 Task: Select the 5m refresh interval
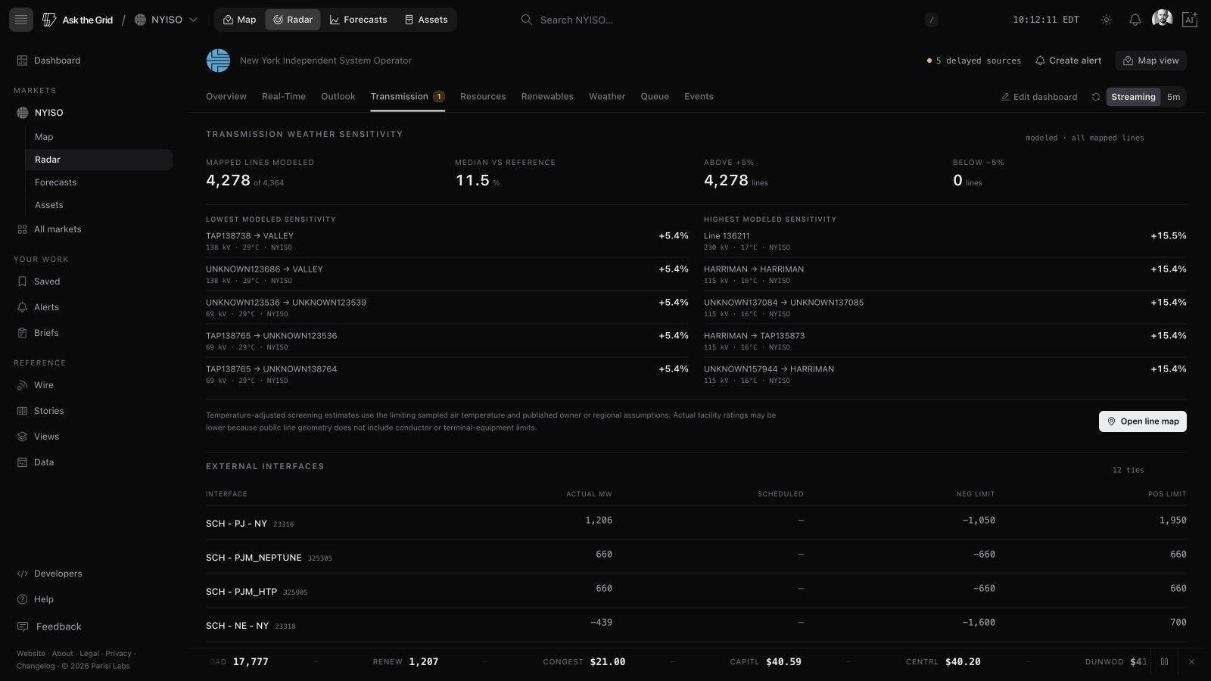(1173, 97)
